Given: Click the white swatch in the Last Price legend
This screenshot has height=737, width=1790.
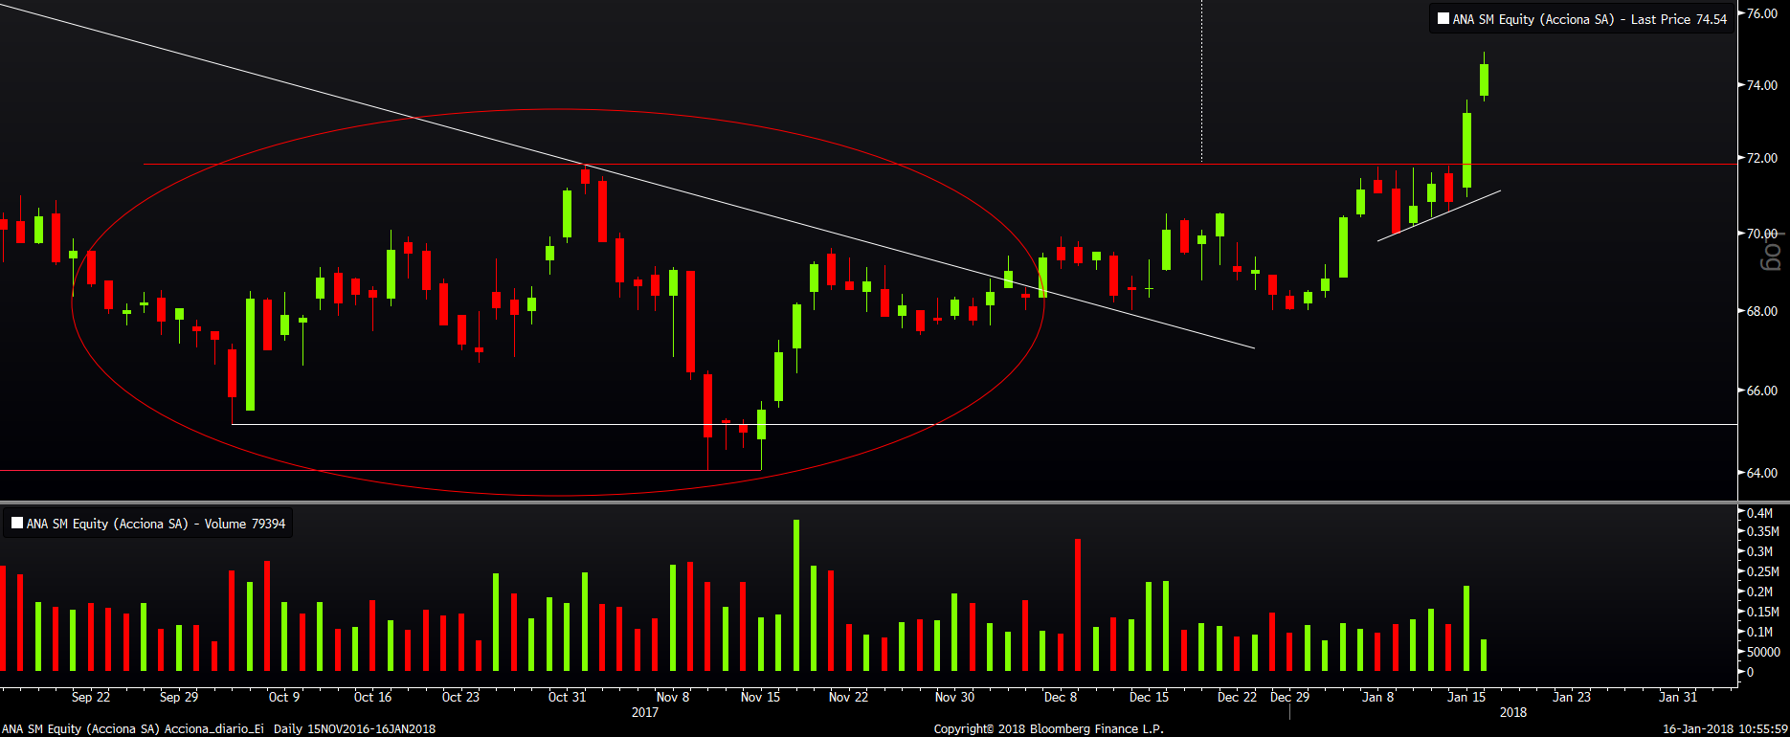Looking at the screenshot, I should click(x=1443, y=18).
